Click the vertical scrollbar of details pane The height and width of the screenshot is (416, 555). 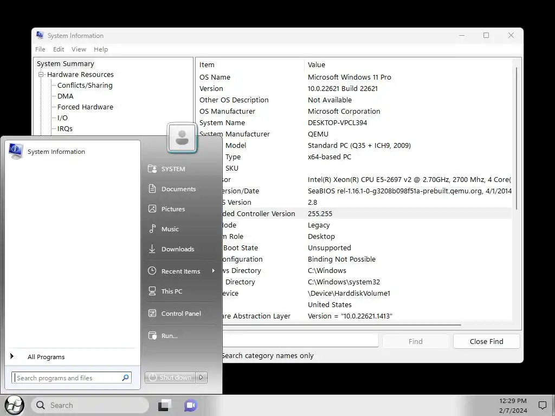tap(517, 138)
